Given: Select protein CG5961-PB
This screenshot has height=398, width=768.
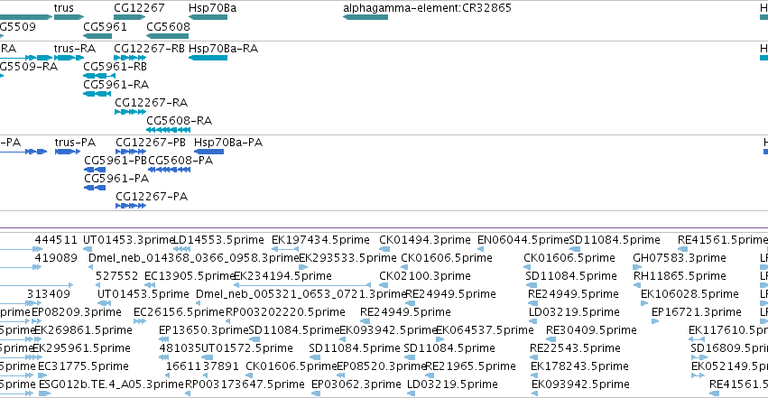Looking at the screenshot, I should 116,161.
